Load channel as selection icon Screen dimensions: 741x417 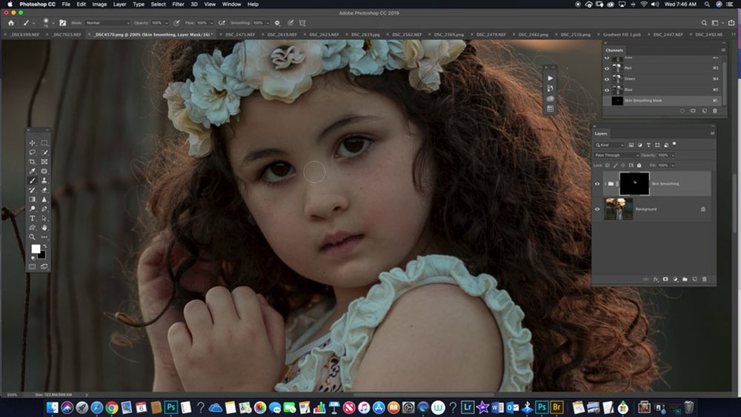click(682, 111)
